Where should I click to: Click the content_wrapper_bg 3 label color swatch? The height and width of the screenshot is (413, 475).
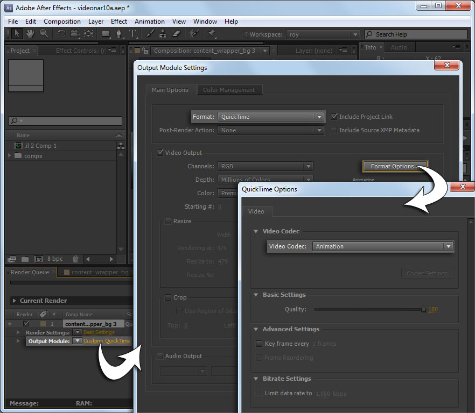click(x=43, y=324)
